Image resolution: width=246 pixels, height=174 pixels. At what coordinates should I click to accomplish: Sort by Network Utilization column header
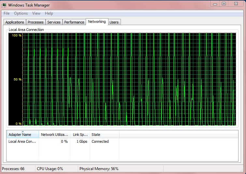[55, 135]
